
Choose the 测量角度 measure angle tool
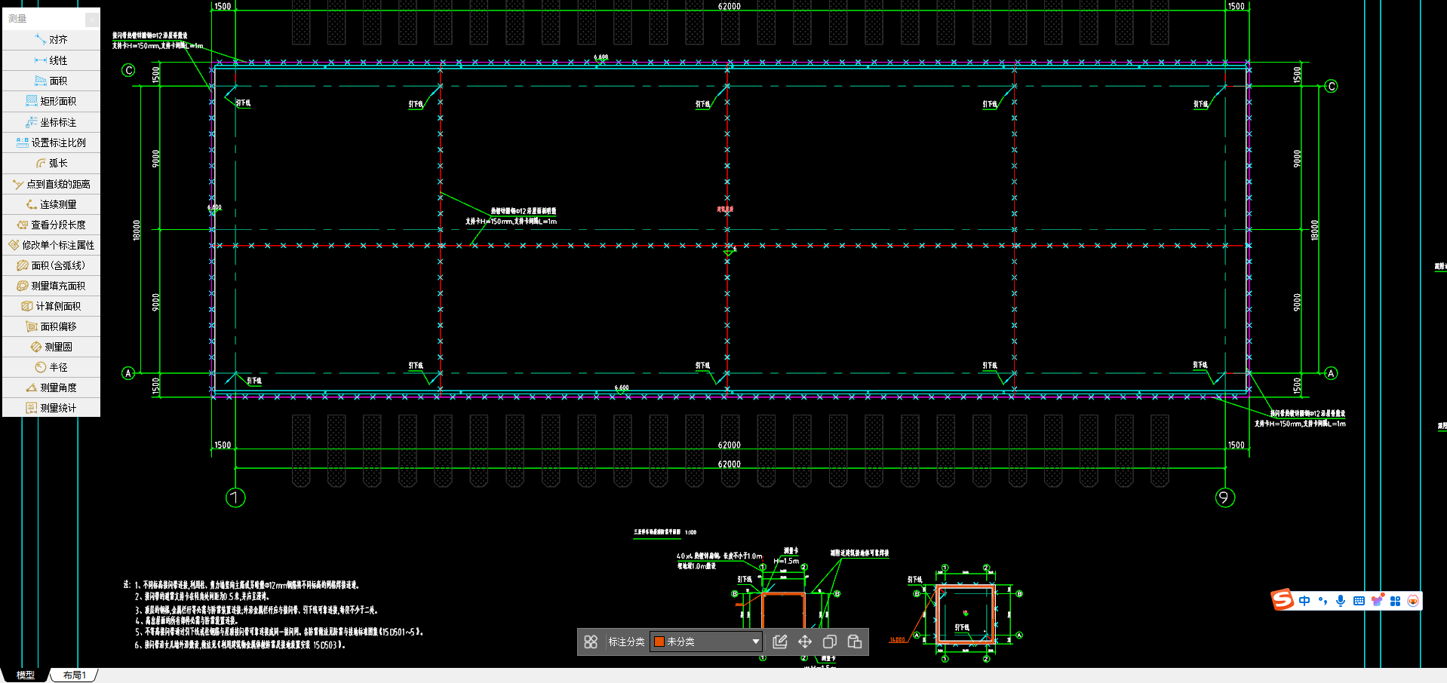point(51,387)
